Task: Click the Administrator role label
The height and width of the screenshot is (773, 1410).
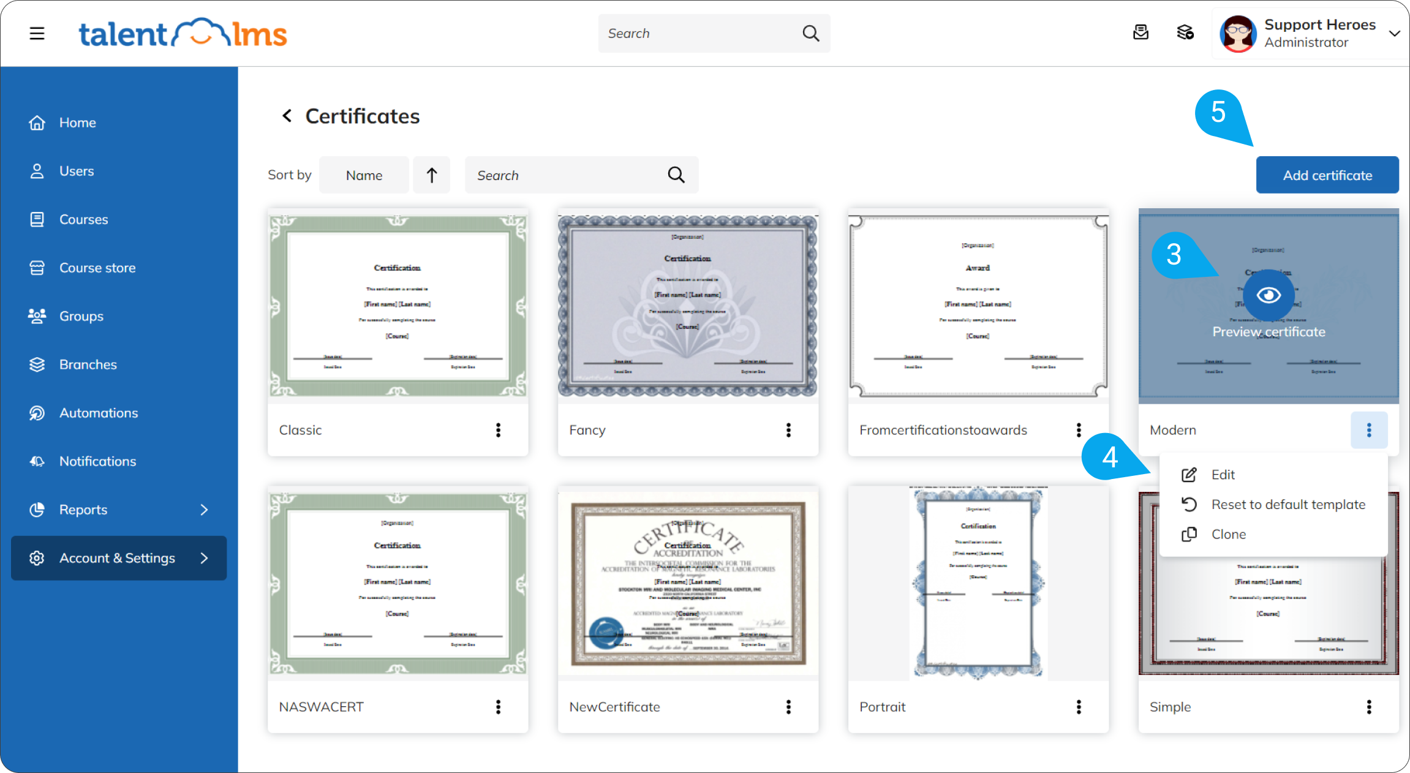Action: [x=1306, y=42]
